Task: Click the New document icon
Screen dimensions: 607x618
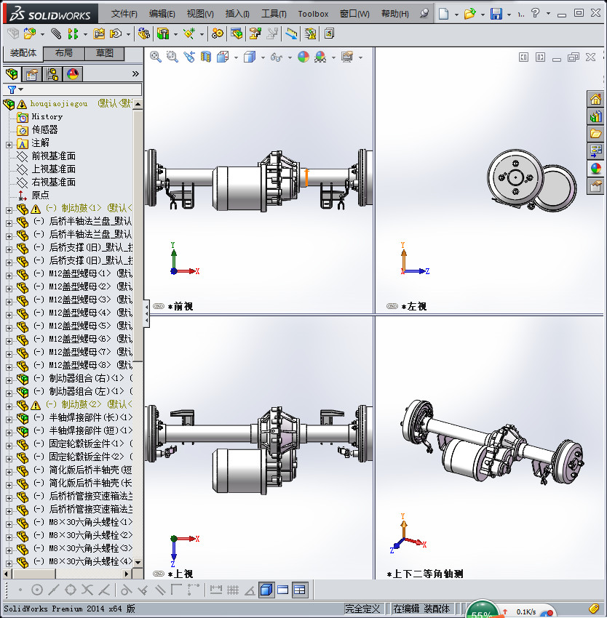Action: [x=444, y=14]
